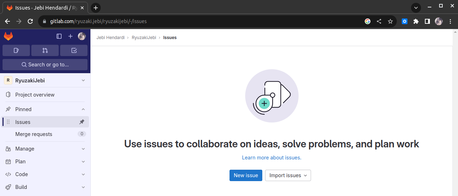Screen dimensions: 458x196
Task: Click the GitLab fox logo
Action: coord(8,36)
